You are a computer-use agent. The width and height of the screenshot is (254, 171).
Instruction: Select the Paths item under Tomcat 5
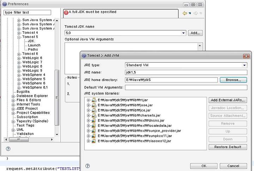[x=33, y=50]
